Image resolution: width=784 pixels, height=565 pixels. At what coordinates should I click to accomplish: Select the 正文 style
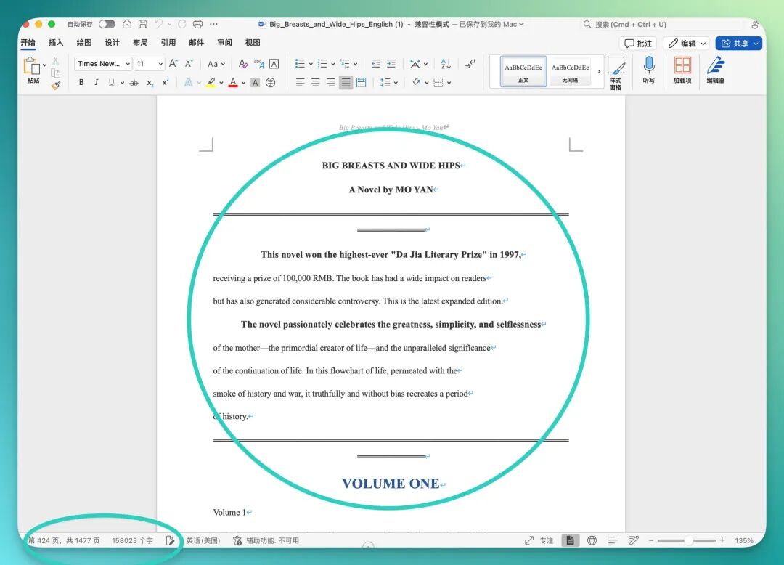(x=523, y=71)
